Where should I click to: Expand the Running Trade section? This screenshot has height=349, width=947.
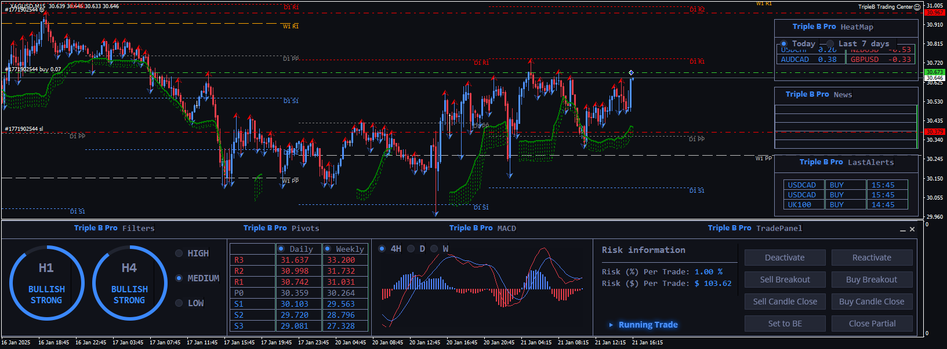pyautogui.click(x=643, y=325)
